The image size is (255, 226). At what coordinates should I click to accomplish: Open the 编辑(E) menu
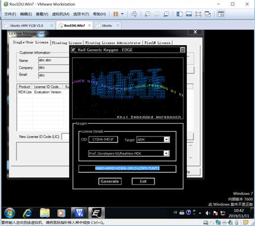click(x=26, y=14)
